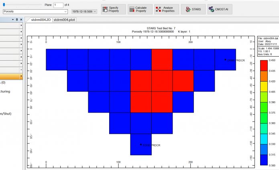
Task: Launch the Analyze Properties tool
Action: click(x=166, y=9)
